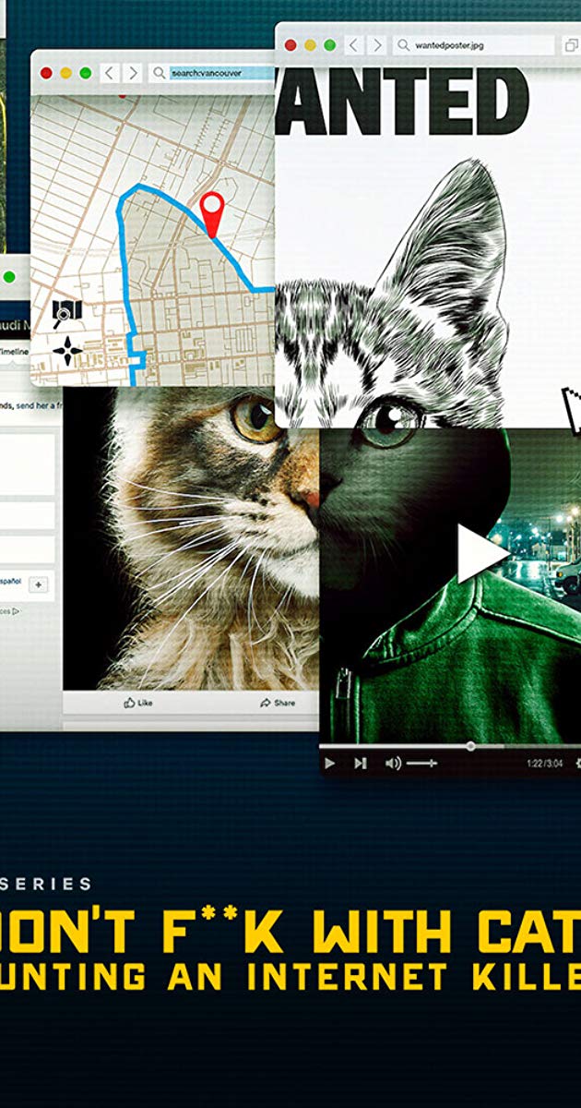The height and width of the screenshot is (1108, 581).
Task: Mute the video using the speaker icon
Action: [x=393, y=763]
